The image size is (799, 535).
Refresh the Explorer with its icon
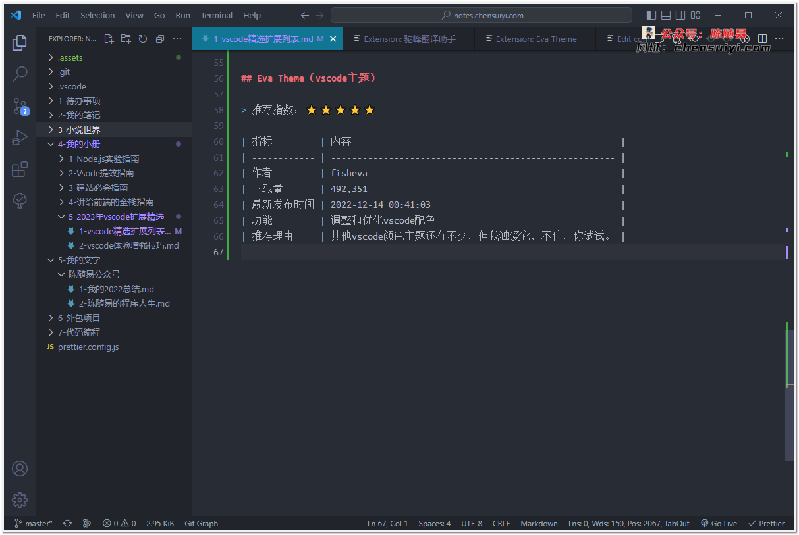(x=142, y=39)
